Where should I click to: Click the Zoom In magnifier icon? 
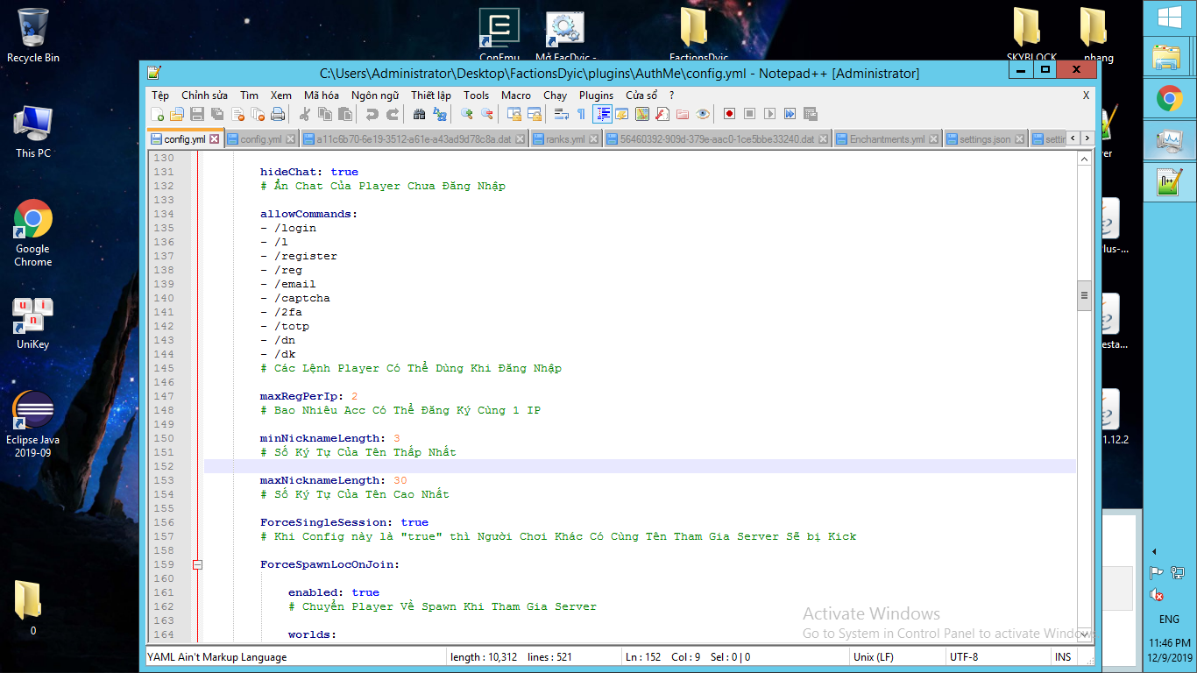pyautogui.click(x=467, y=114)
